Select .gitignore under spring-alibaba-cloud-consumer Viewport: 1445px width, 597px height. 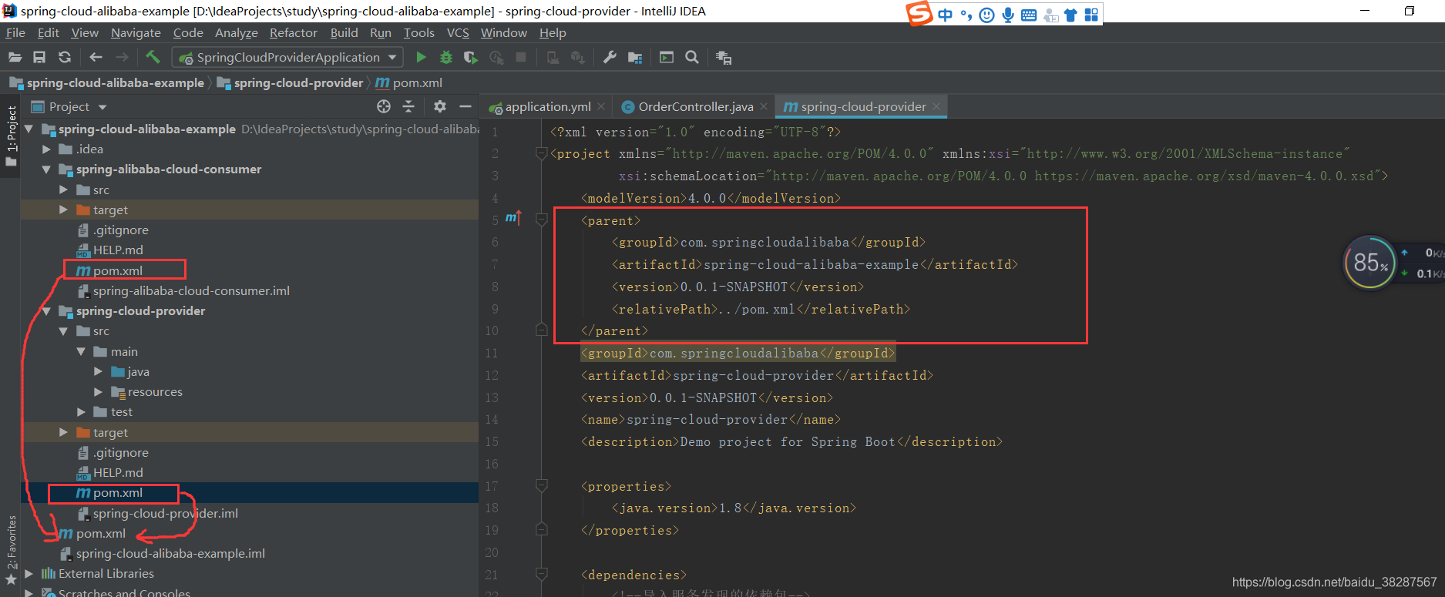[x=120, y=230]
